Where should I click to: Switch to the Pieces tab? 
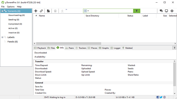[92, 48]
